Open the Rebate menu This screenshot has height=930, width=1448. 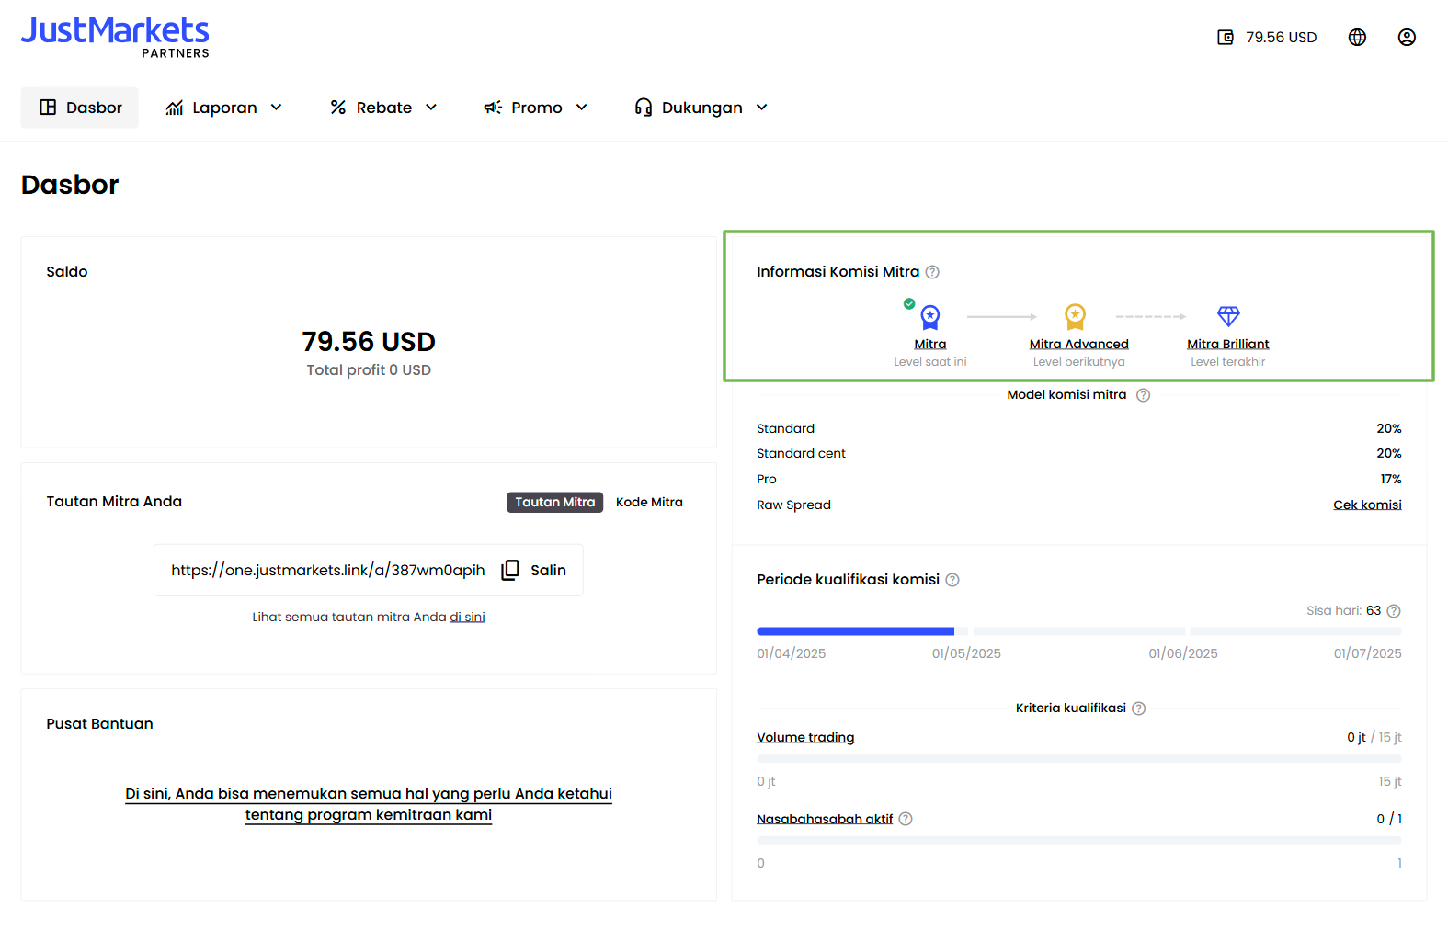click(384, 108)
